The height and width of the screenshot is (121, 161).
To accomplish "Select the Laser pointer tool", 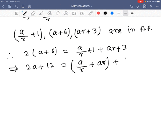I will click(91, 13).
